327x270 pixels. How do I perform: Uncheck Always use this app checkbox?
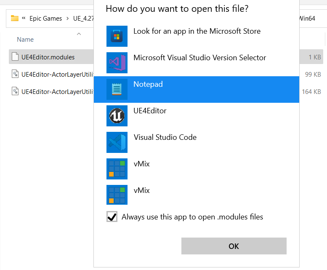112,217
